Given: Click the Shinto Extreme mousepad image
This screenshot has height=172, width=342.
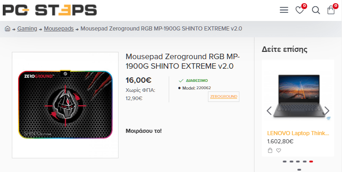Looking at the screenshot, I should click(x=65, y=105).
